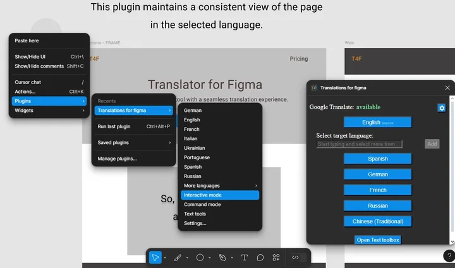Choose Portuguese in the plugin submenu
The image size is (455, 268).
(220, 157)
